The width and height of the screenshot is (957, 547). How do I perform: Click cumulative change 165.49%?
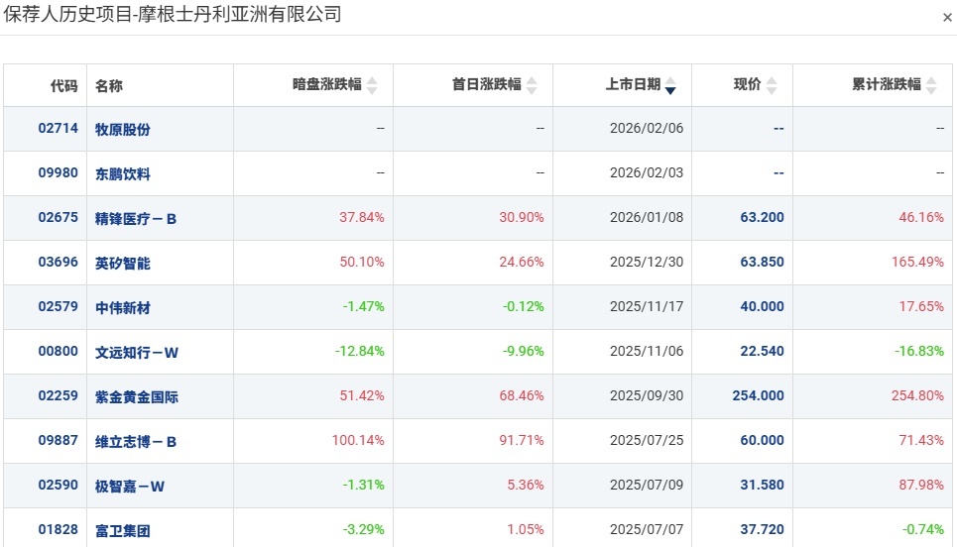coord(917,262)
